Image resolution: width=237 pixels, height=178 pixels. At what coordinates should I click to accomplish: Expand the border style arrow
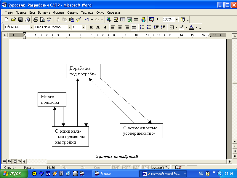[x=176, y=27]
